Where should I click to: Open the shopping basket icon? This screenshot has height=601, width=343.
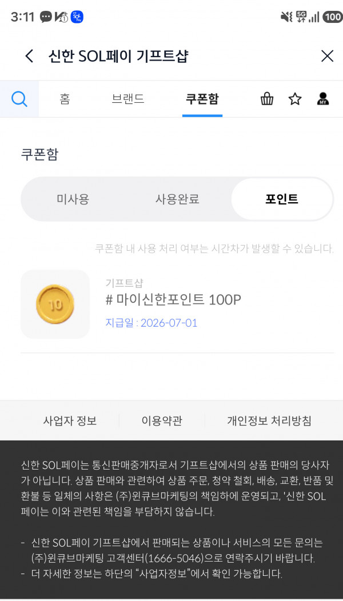267,99
